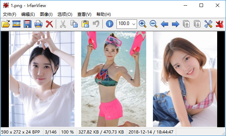
Task: Zoom in with the plus magnifier
Action: click(x=142, y=24)
